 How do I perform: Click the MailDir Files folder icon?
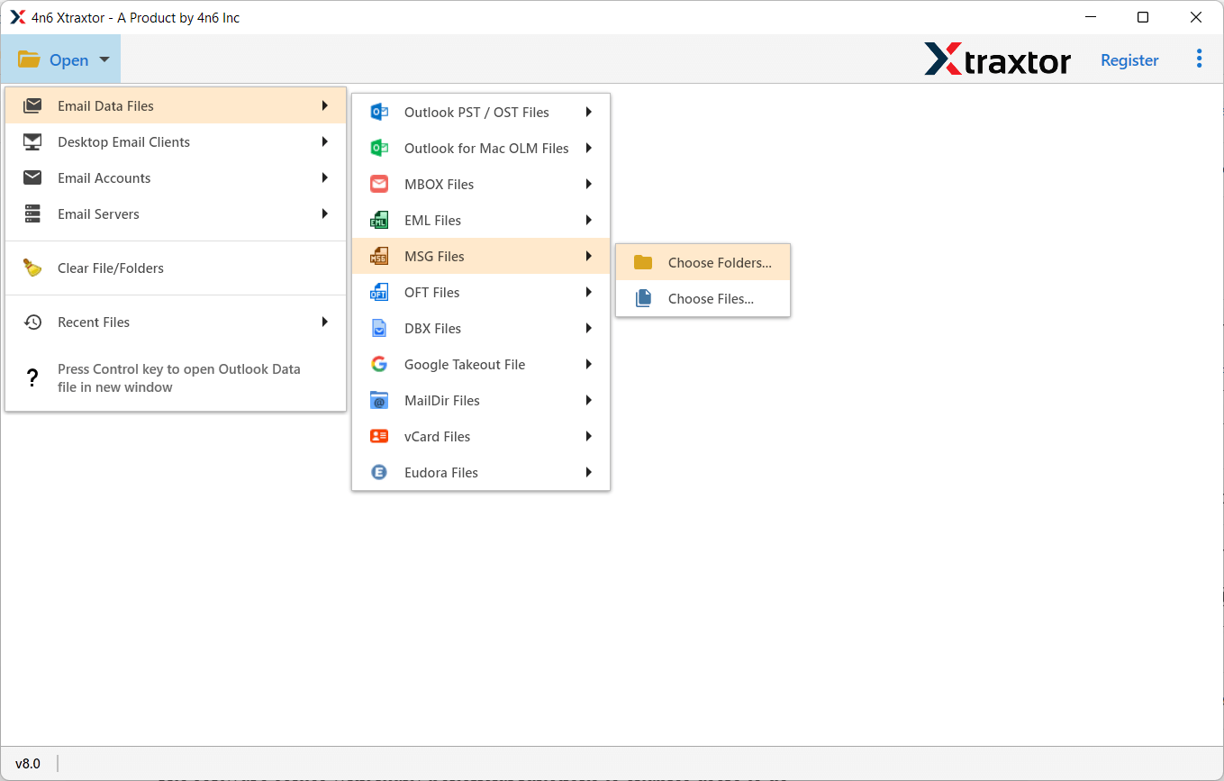[x=379, y=400]
